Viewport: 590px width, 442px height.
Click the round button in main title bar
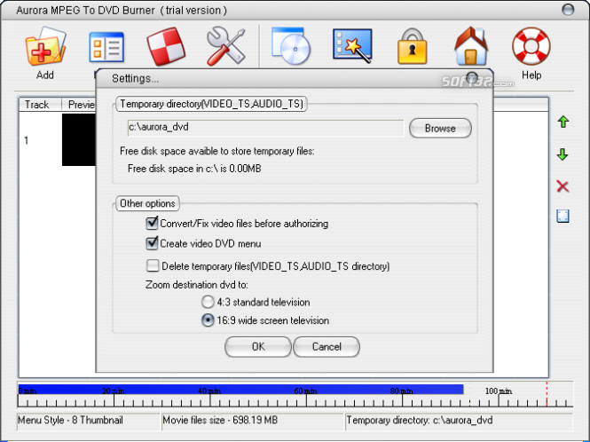tap(568, 10)
